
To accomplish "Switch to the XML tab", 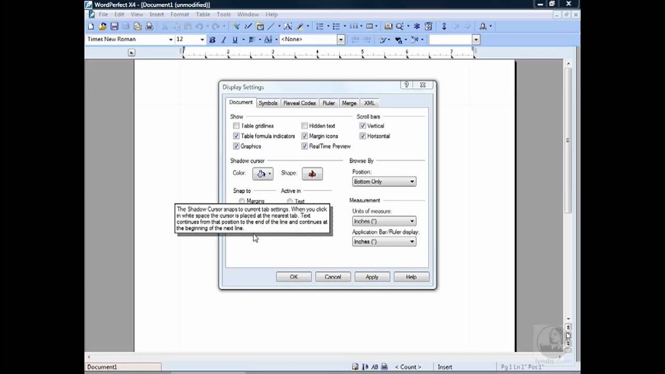I will tap(369, 103).
